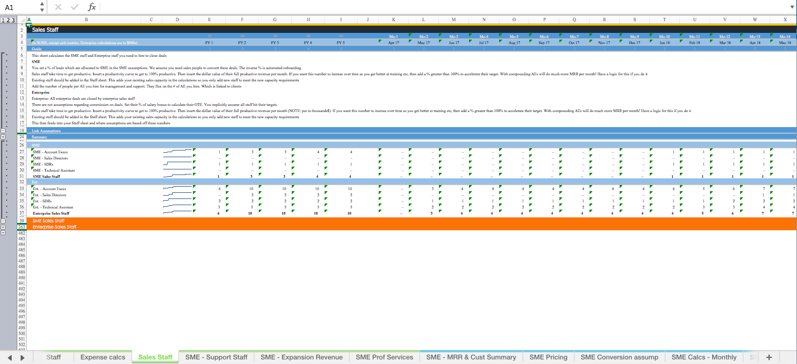Image resolution: width=797 pixels, height=364 pixels.
Task: Select the Sales Staff sheet tab
Action: 155,357
